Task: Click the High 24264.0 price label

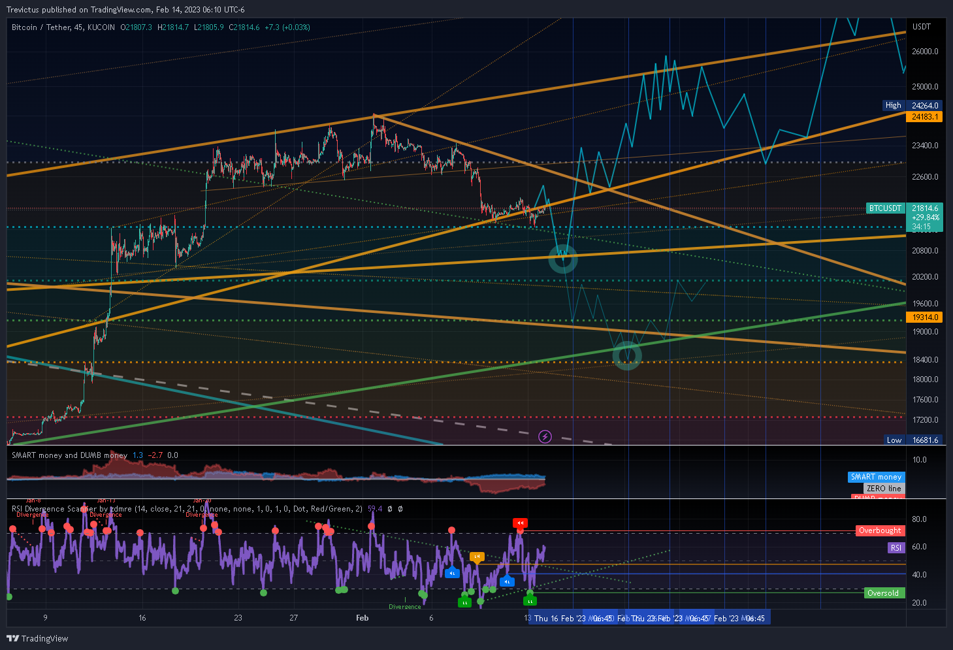Action: (913, 105)
